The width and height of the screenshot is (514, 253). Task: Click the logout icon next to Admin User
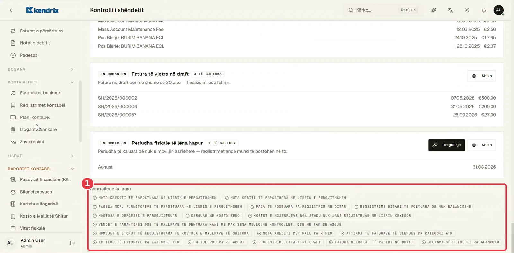[72, 243]
